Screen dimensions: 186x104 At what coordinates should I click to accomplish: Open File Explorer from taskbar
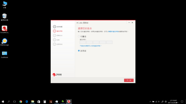coord(33,101)
